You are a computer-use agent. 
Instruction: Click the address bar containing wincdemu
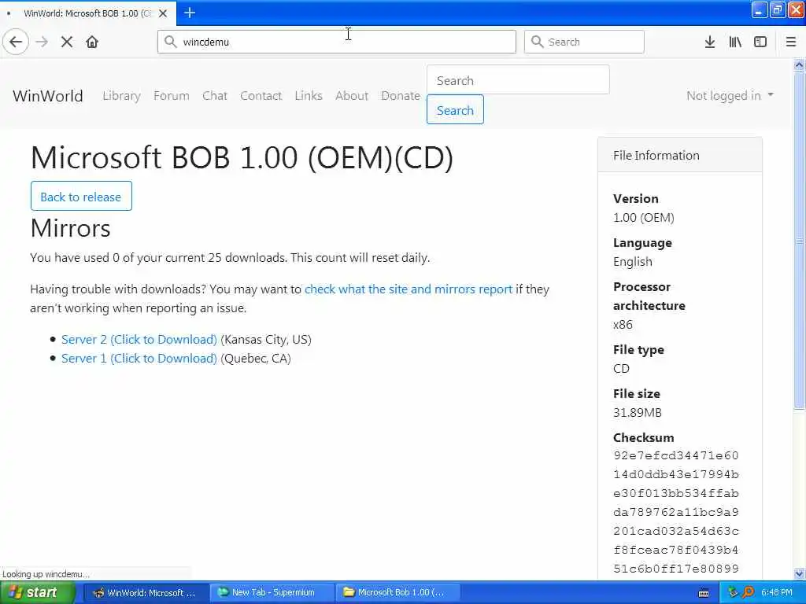click(x=337, y=42)
